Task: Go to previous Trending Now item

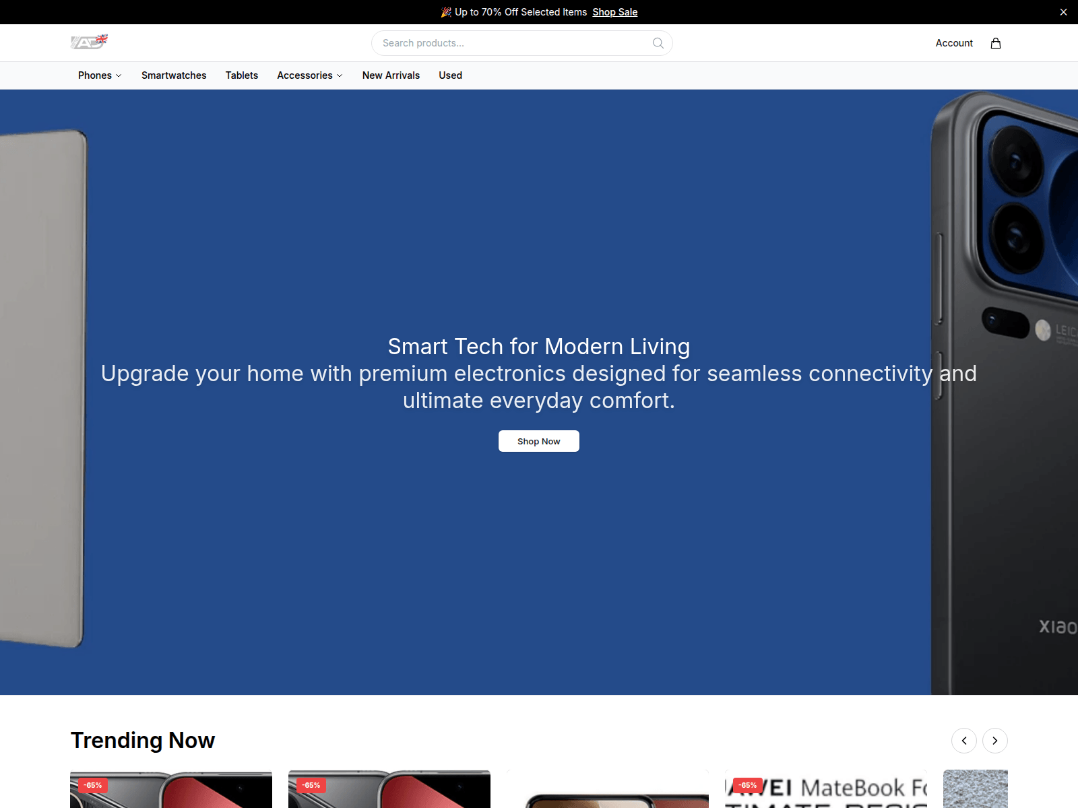Action: pyautogui.click(x=964, y=741)
